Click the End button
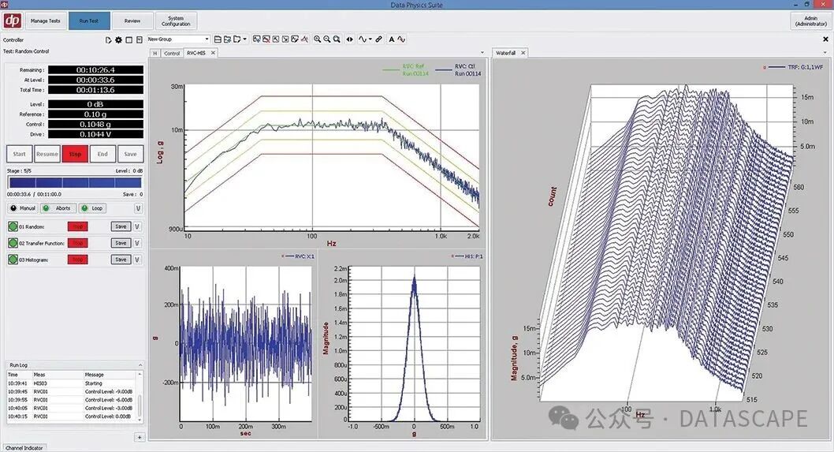The height and width of the screenshot is (452, 834). click(102, 154)
